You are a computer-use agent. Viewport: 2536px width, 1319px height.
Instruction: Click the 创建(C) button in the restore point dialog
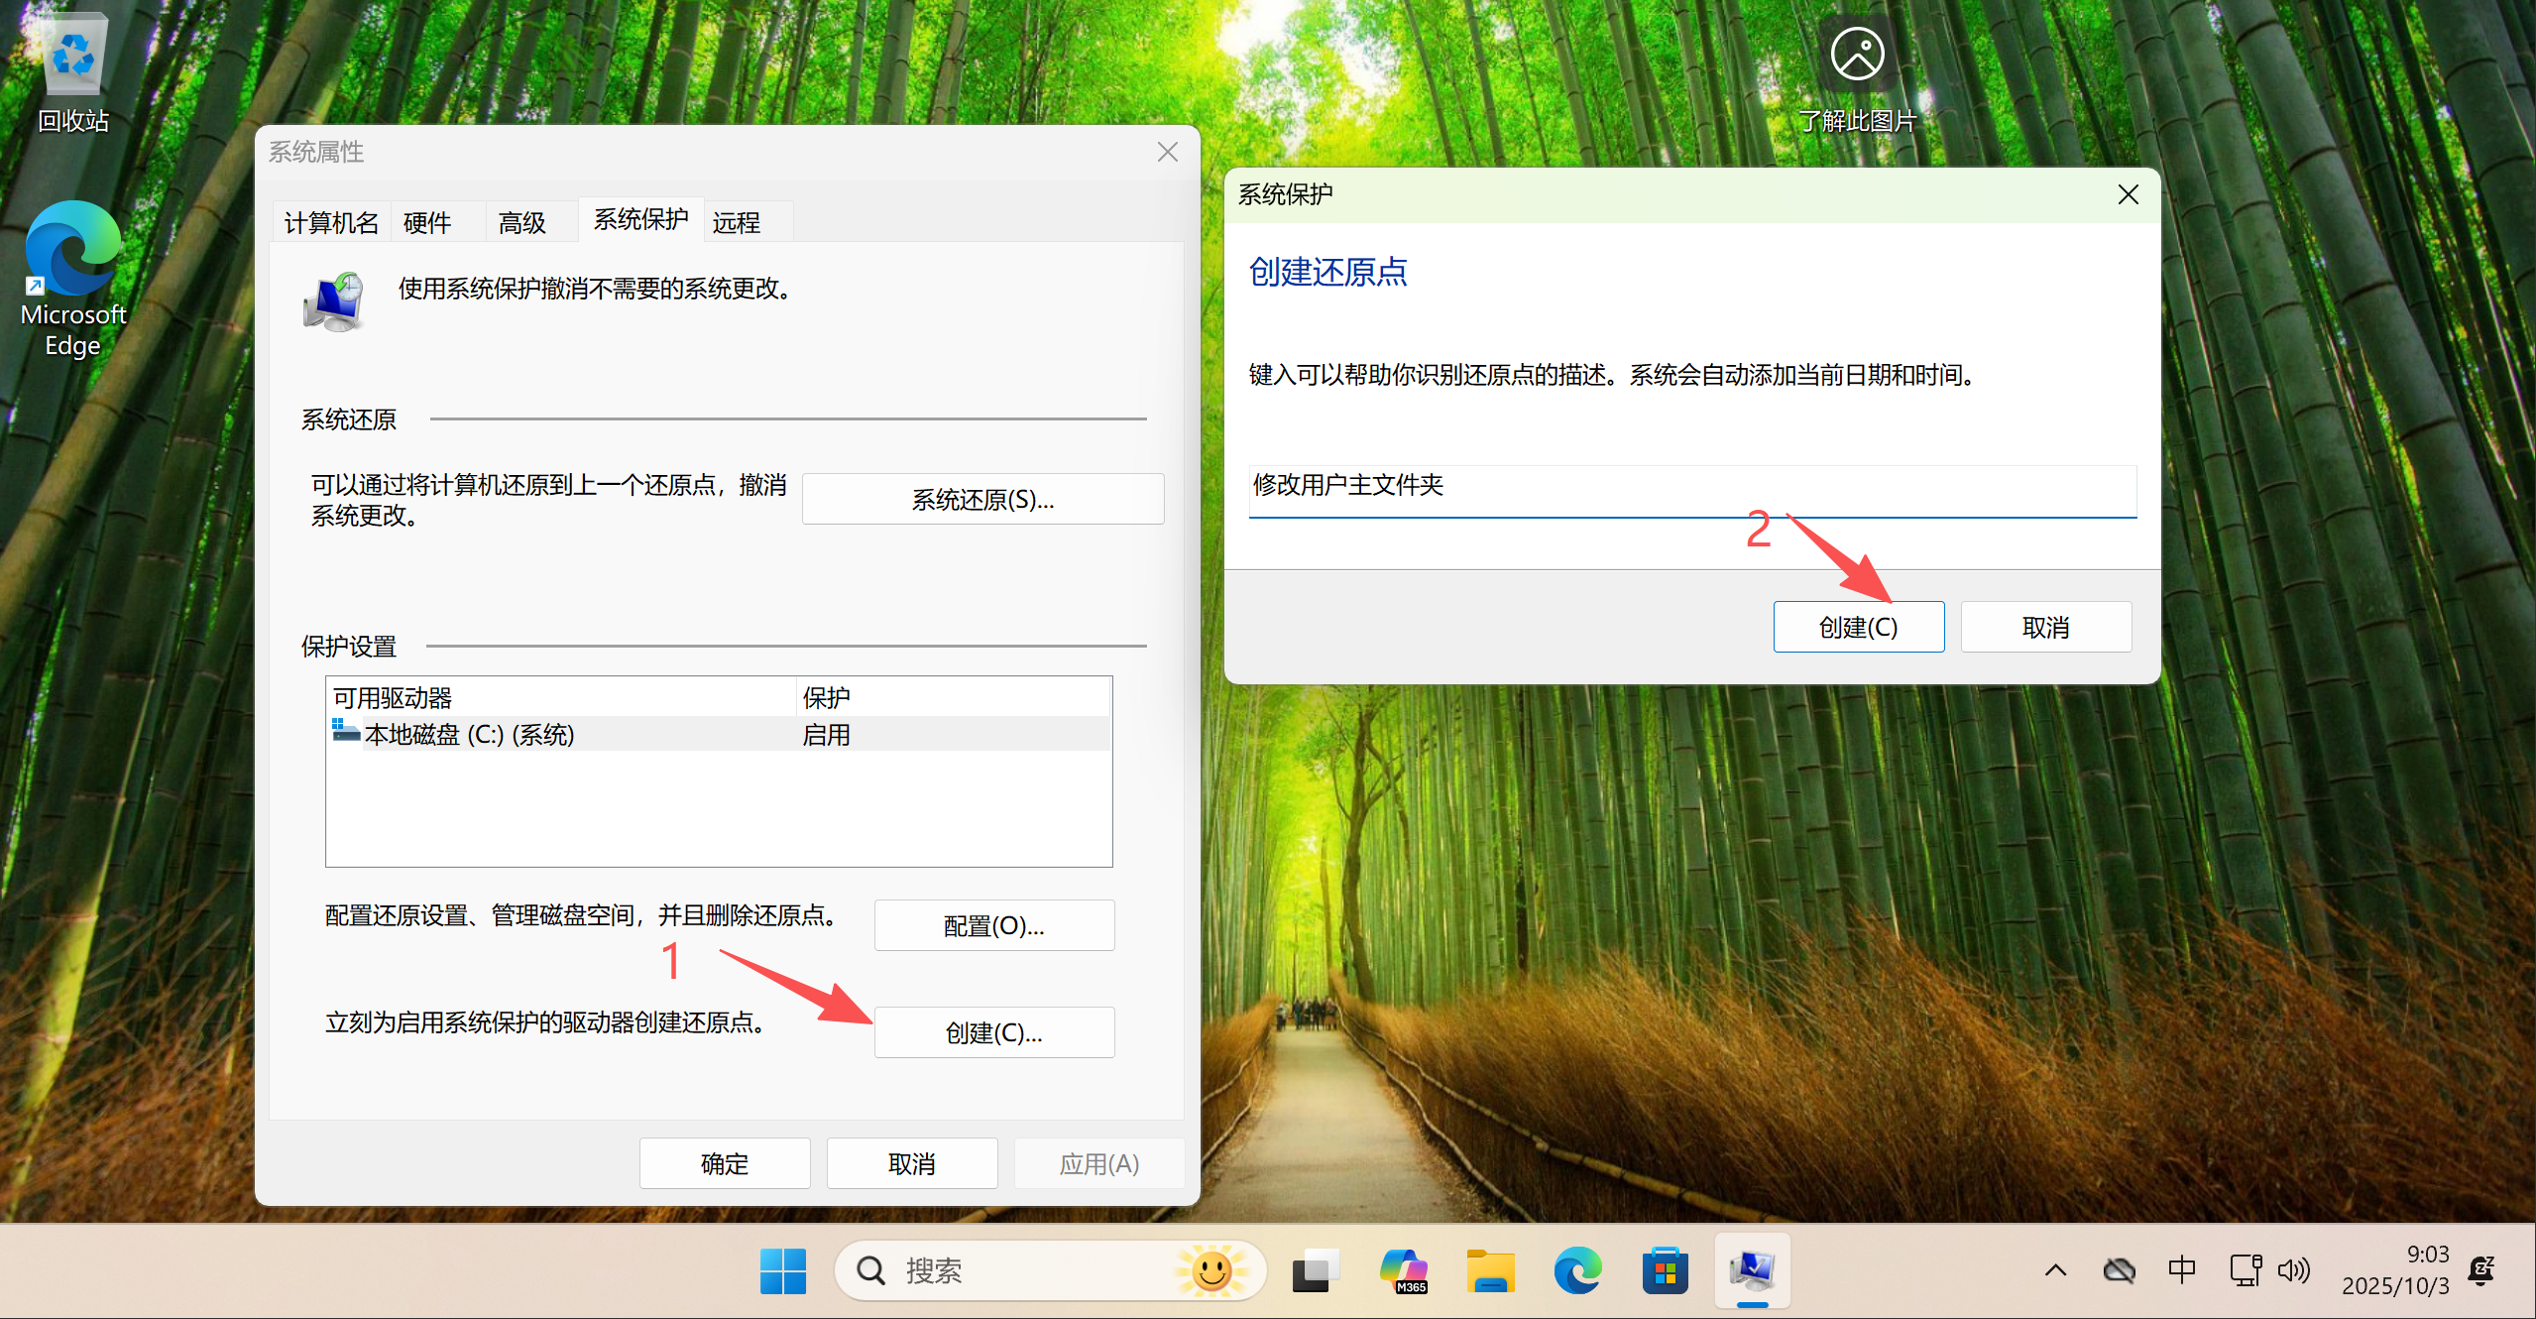pos(1858,628)
